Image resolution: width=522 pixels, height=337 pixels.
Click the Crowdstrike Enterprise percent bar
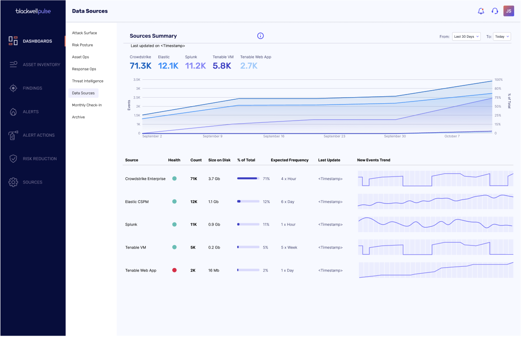[248, 179]
